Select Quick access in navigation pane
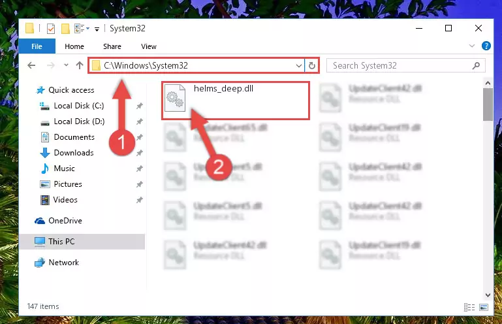The width and height of the screenshot is (502, 324). (x=71, y=90)
